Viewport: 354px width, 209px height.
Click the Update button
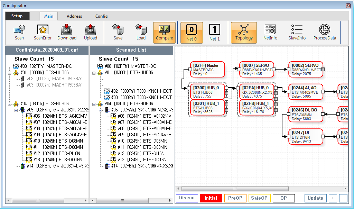point(315,198)
